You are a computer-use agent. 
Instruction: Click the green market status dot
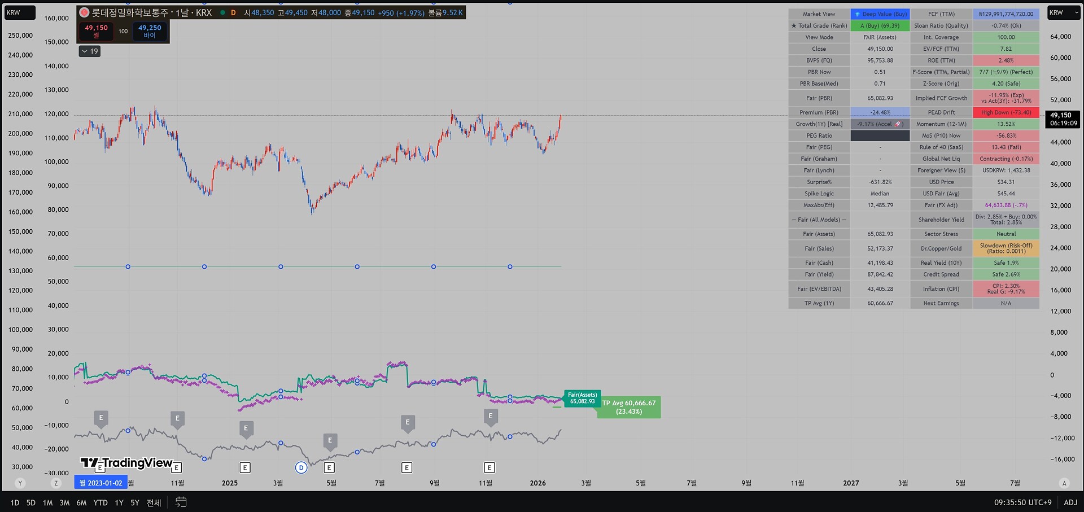222,12
